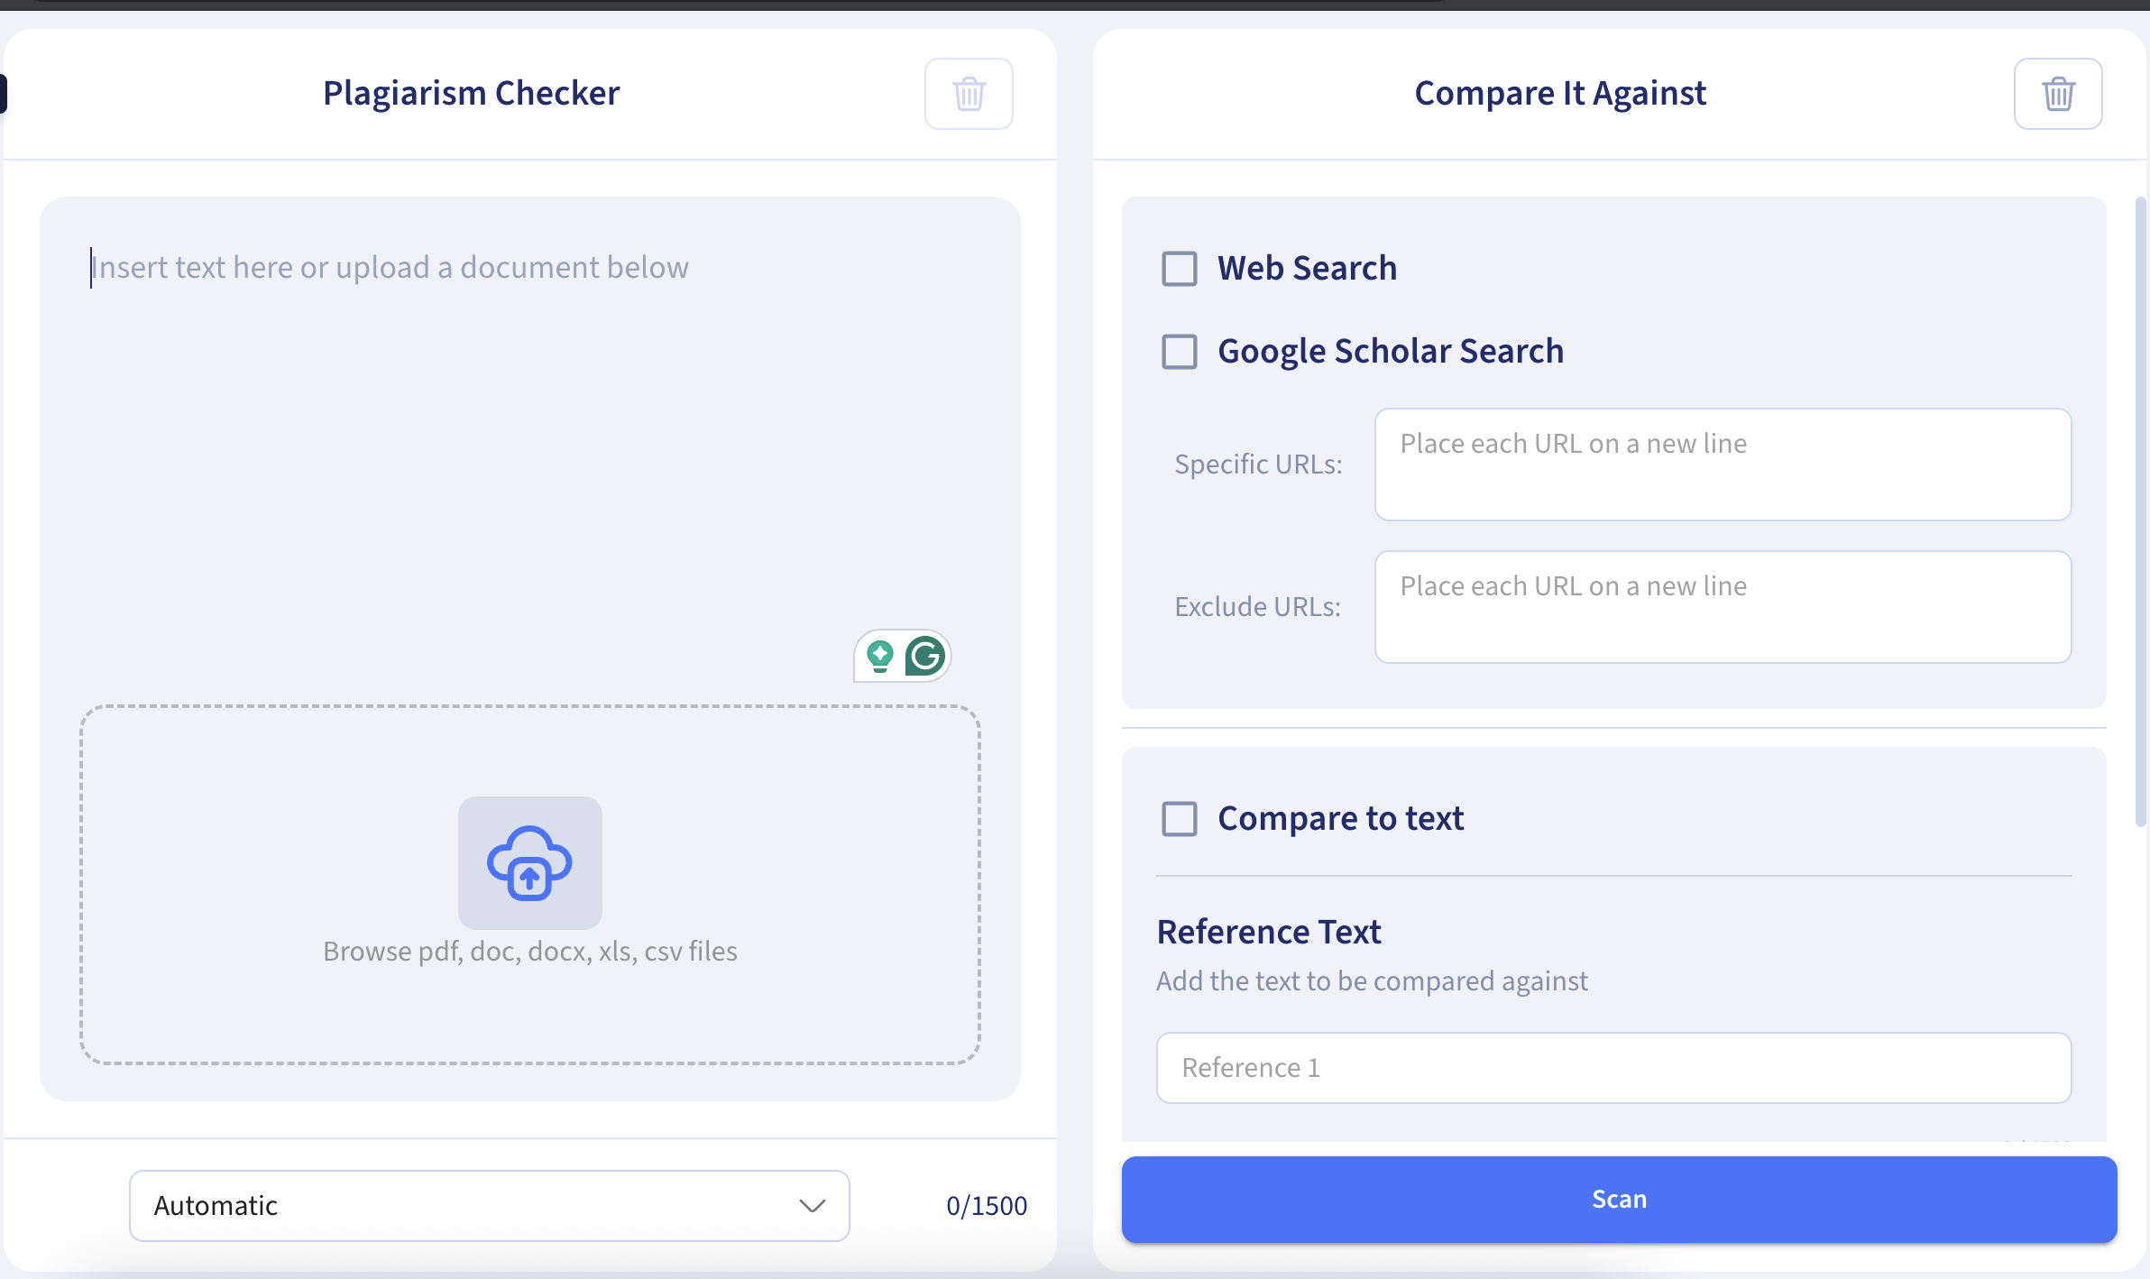Select the Reference 1 text field

(x=1613, y=1067)
